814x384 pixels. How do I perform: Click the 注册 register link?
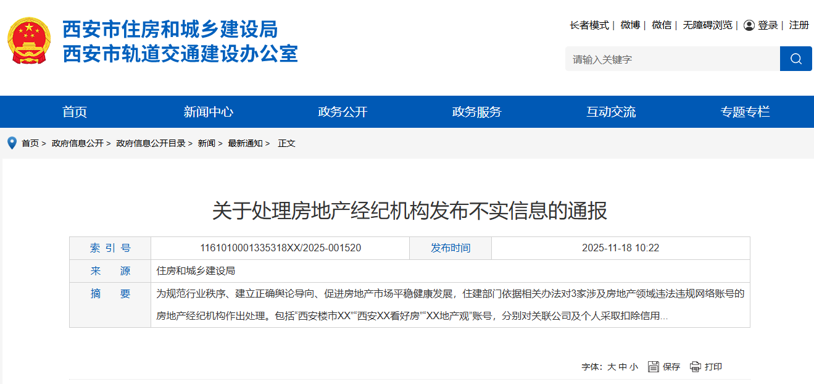coord(799,25)
